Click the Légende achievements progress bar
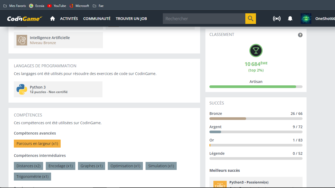 [x=256, y=158]
